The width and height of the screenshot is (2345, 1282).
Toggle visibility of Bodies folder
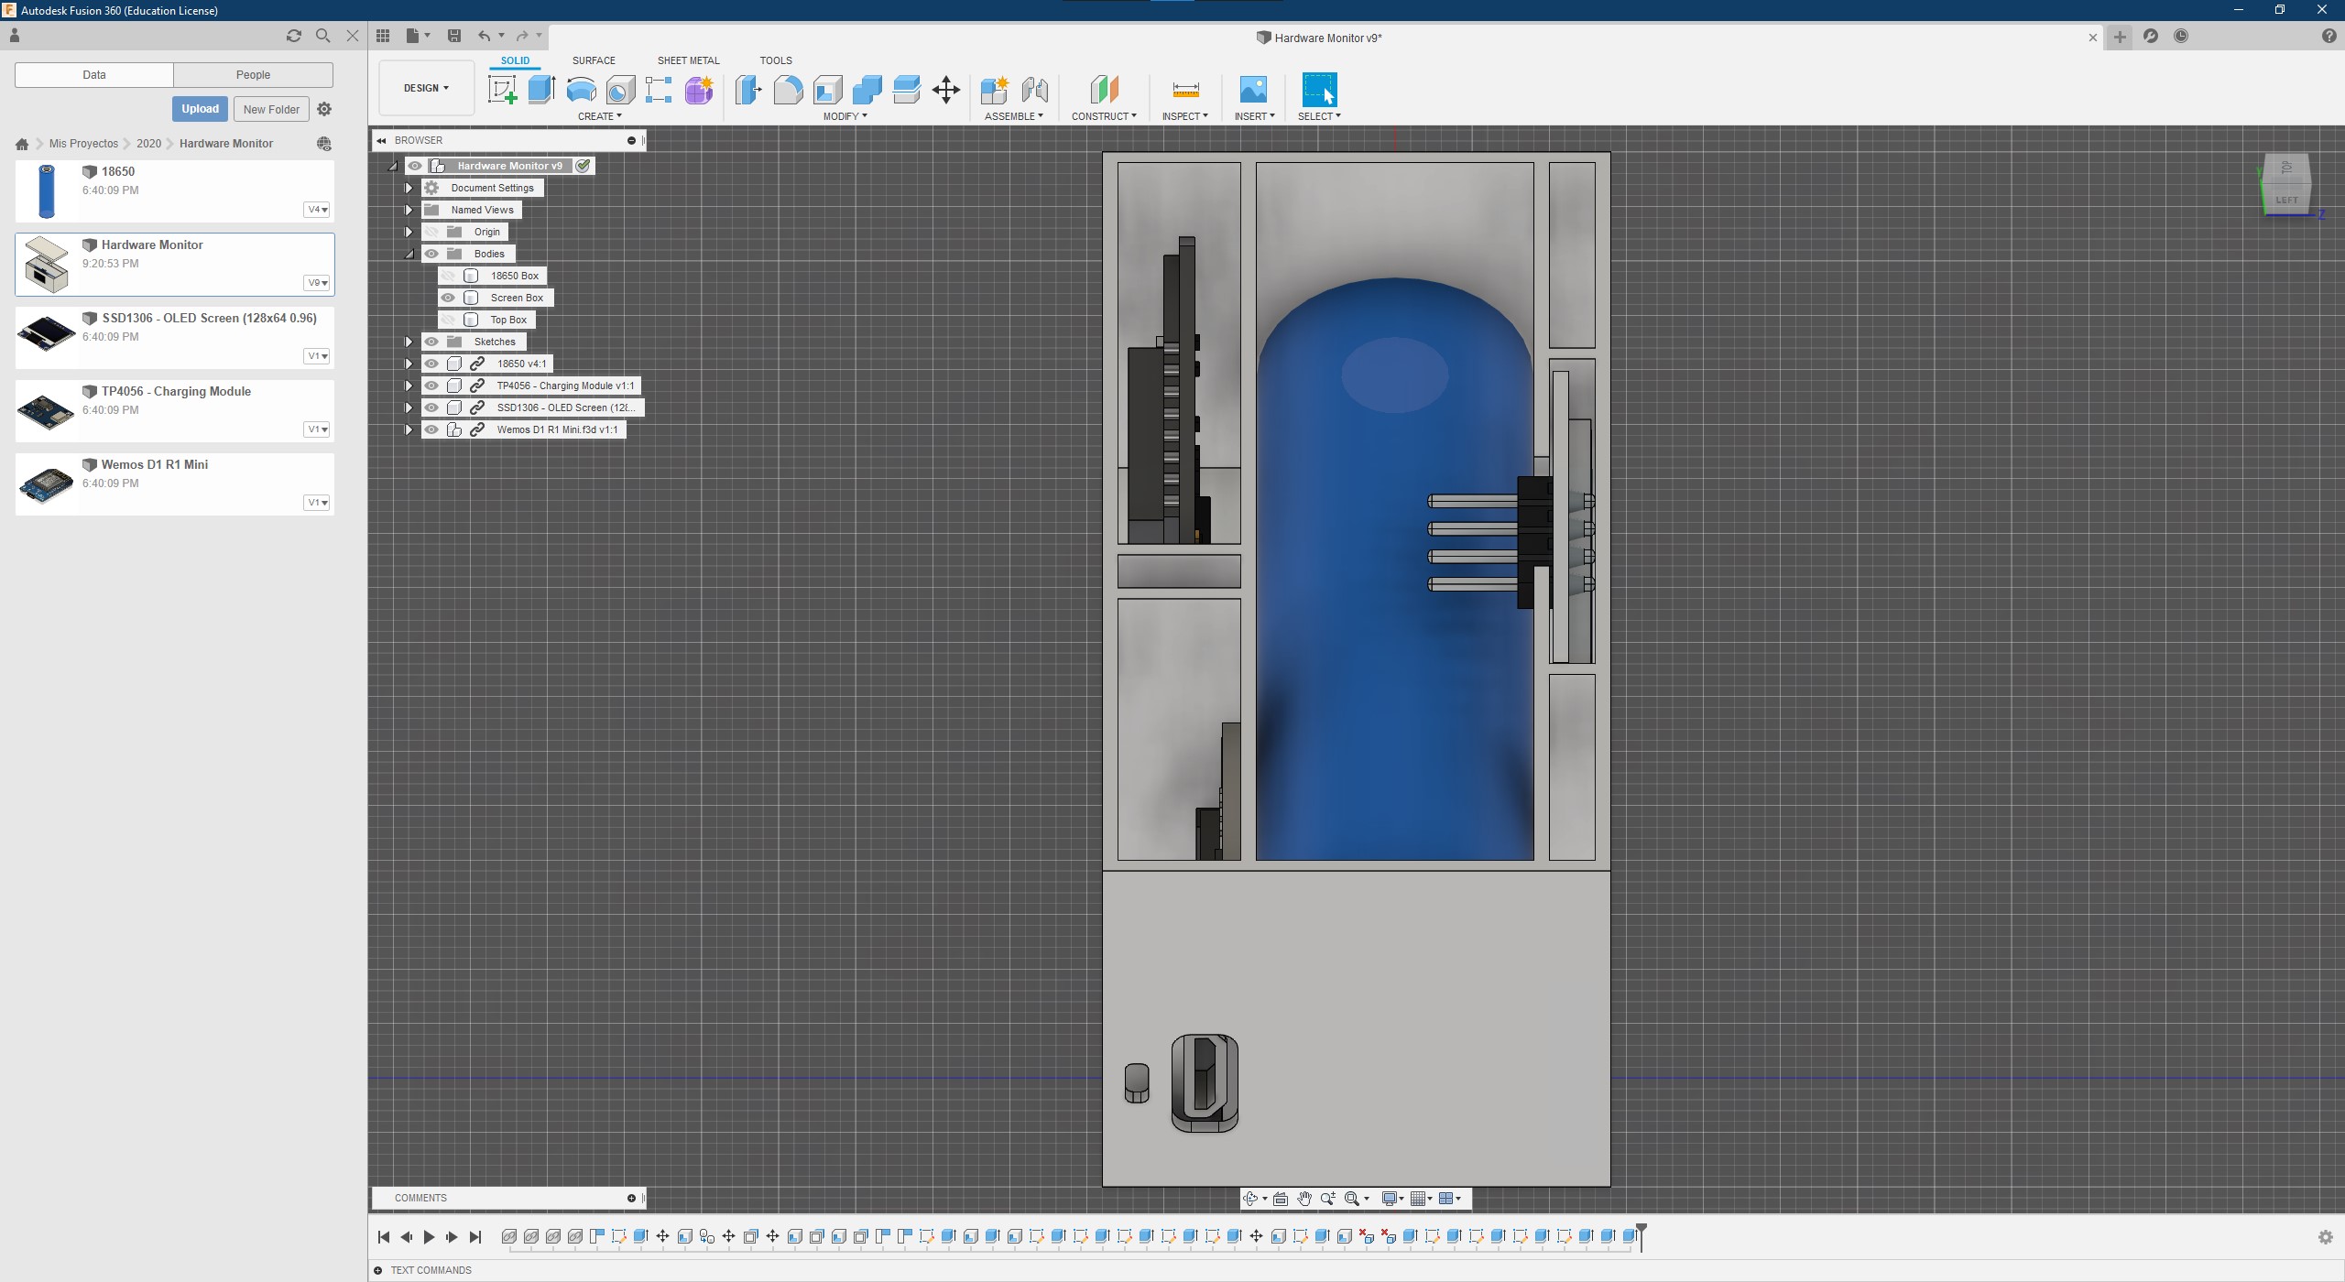[x=431, y=254]
